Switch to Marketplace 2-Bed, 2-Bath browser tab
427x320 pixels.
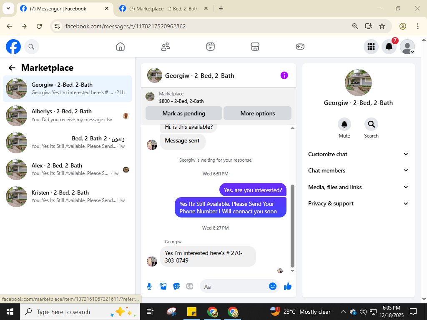pyautogui.click(x=163, y=9)
